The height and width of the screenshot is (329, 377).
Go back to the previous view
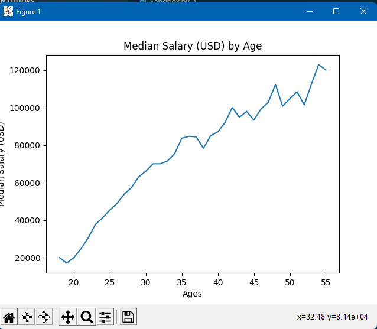pos(27,317)
